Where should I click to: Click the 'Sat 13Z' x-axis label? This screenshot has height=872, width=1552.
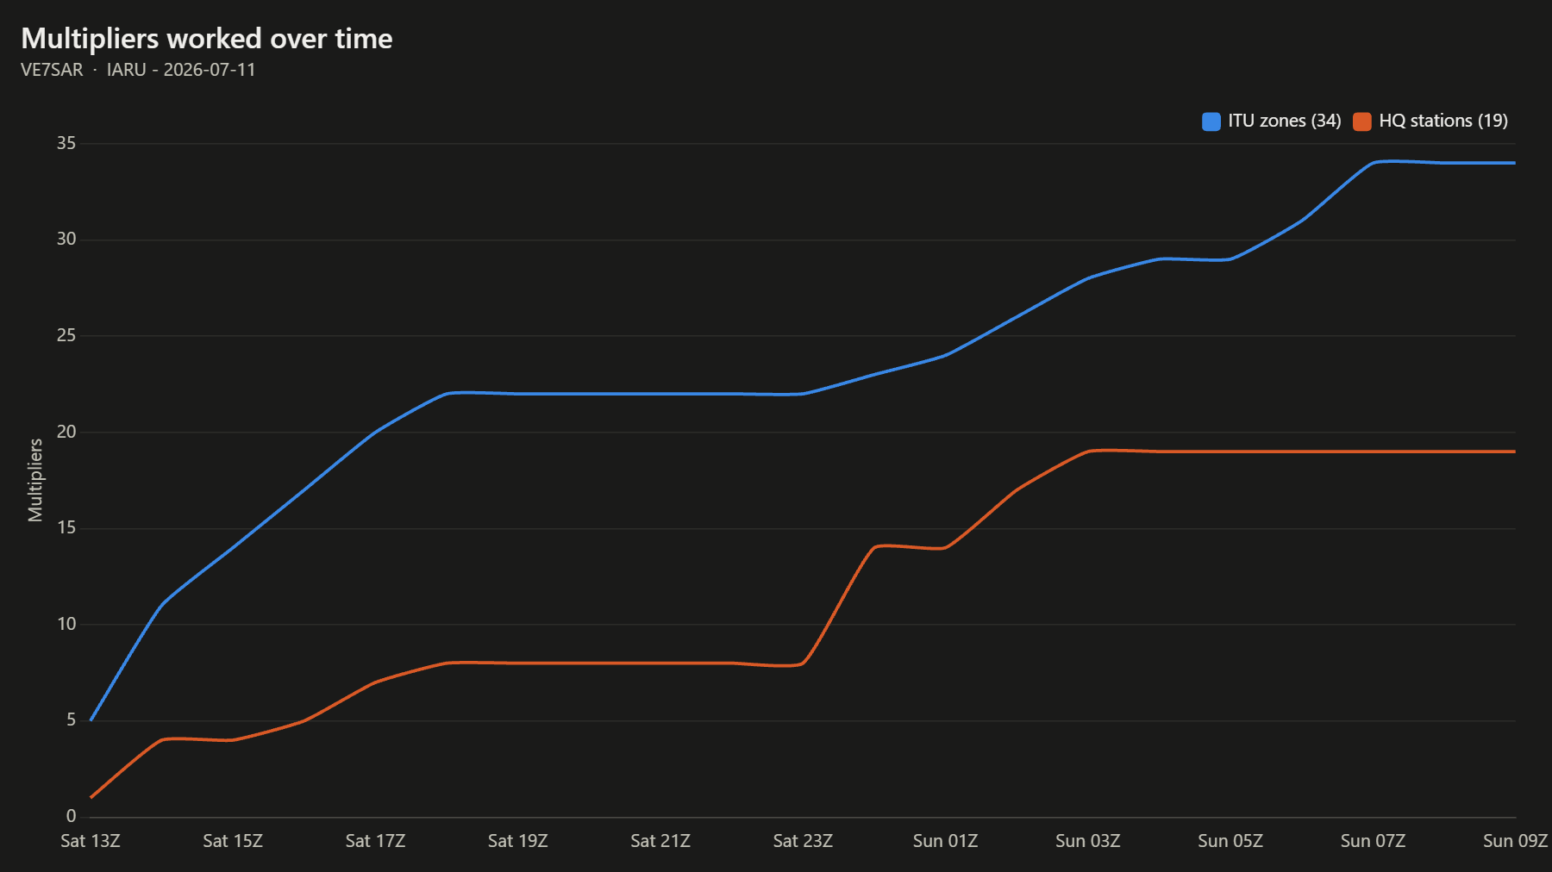(91, 841)
